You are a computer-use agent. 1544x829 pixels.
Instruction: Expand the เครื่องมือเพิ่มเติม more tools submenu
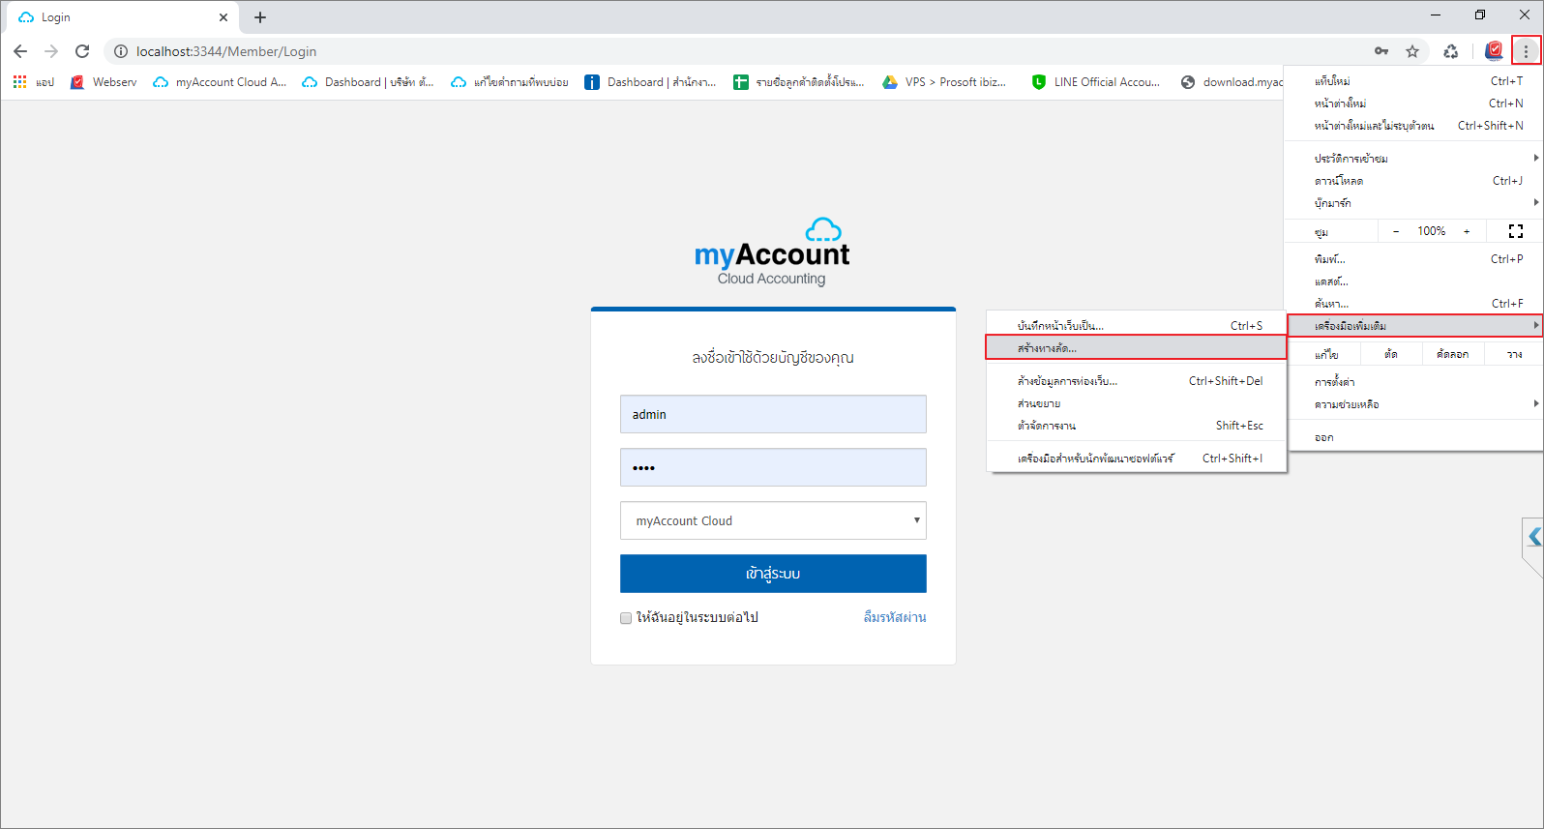pyautogui.click(x=1414, y=326)
